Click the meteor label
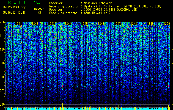 [x=39, y=9]
